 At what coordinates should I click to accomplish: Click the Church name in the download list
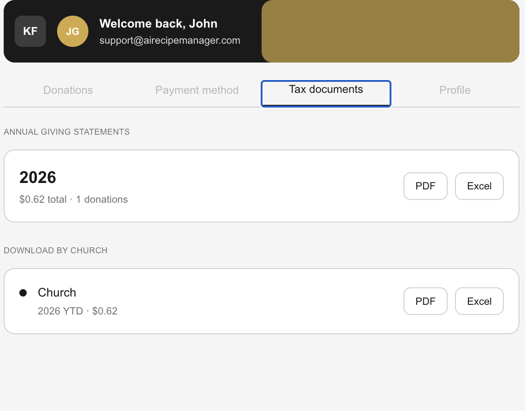(x=57, y=293)
